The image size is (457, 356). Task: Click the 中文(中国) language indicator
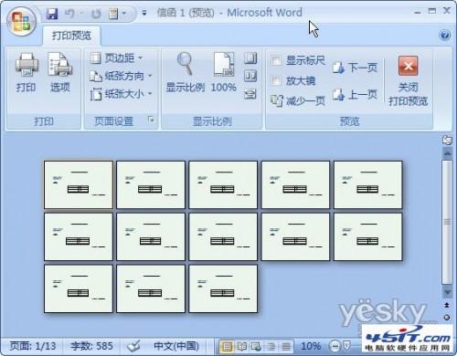(176, 346)
